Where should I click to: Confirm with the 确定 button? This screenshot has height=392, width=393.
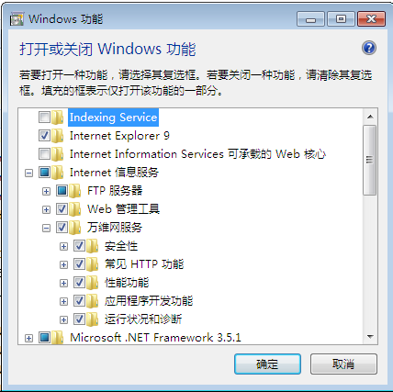[267, 364]
